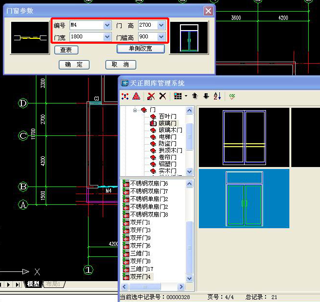The image size is (320, 302).
Task: Click the previous page up-arrow icon
Action: (x=195, y=96)
